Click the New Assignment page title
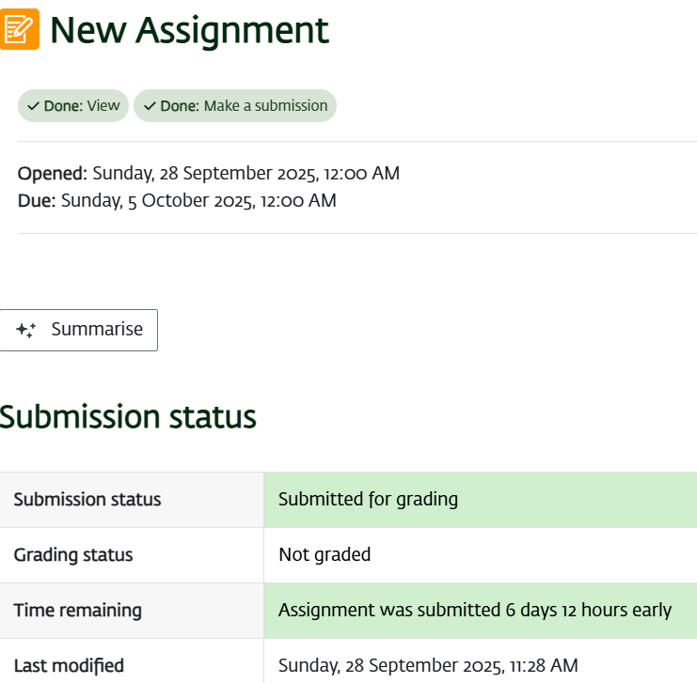Screen dimensions: 697x683 click(189, 30)
